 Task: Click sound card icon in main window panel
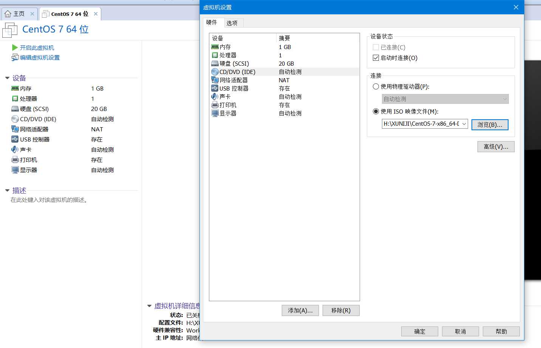point(15,149)
